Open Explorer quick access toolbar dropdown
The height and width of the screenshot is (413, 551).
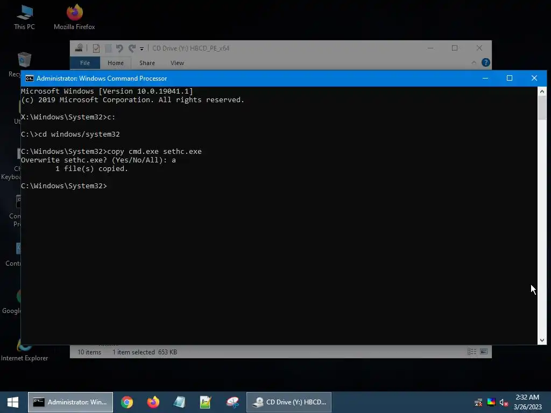pos(142,49)
